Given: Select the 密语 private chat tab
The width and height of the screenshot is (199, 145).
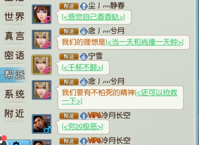Looking at the screenshot, I should point(14,55).
